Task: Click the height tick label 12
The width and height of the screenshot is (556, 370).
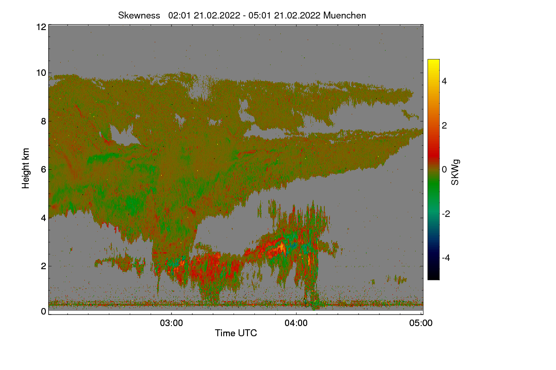Action: tap(41, 27)
